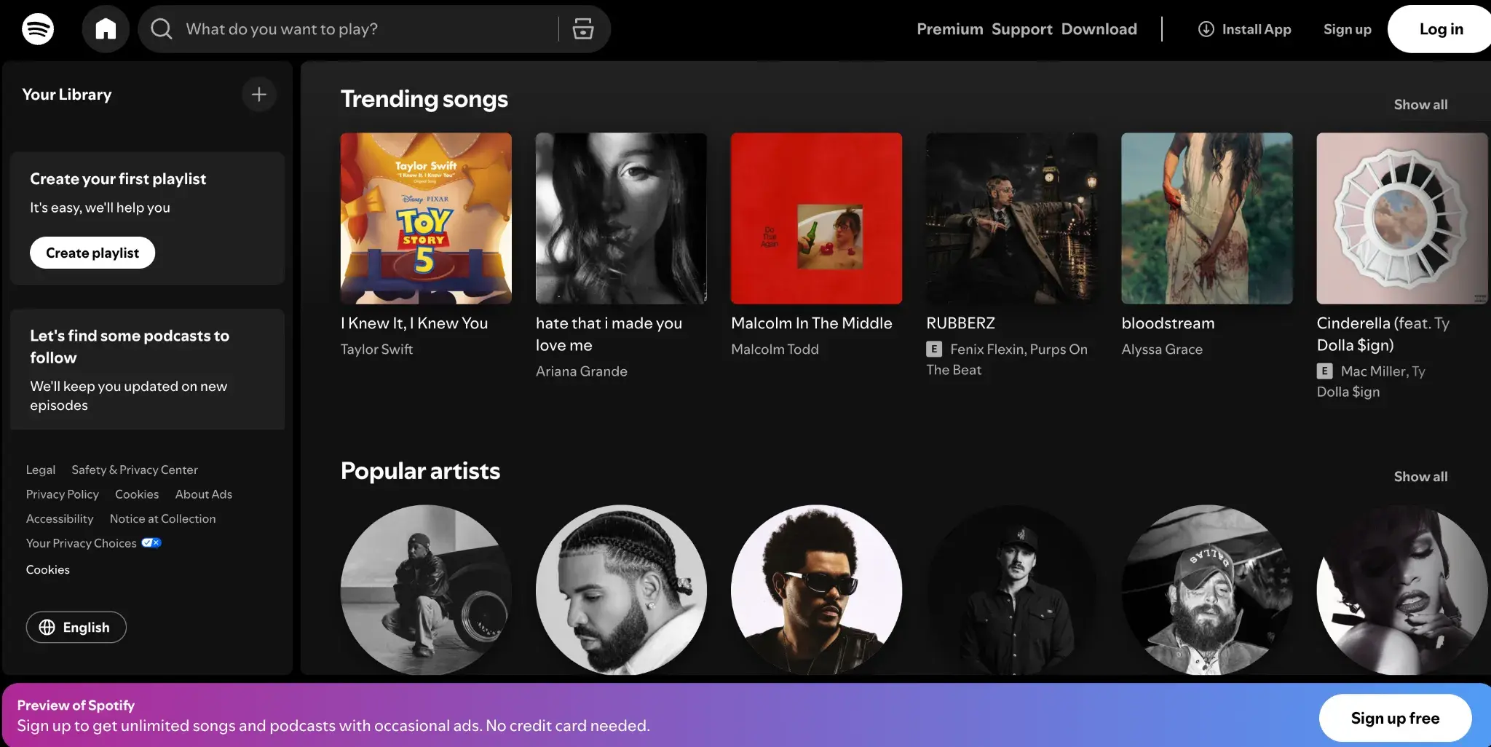Open the artist photo with braided hair
The height and width of the screenshot is (747, 1491).
coord(621,590)
